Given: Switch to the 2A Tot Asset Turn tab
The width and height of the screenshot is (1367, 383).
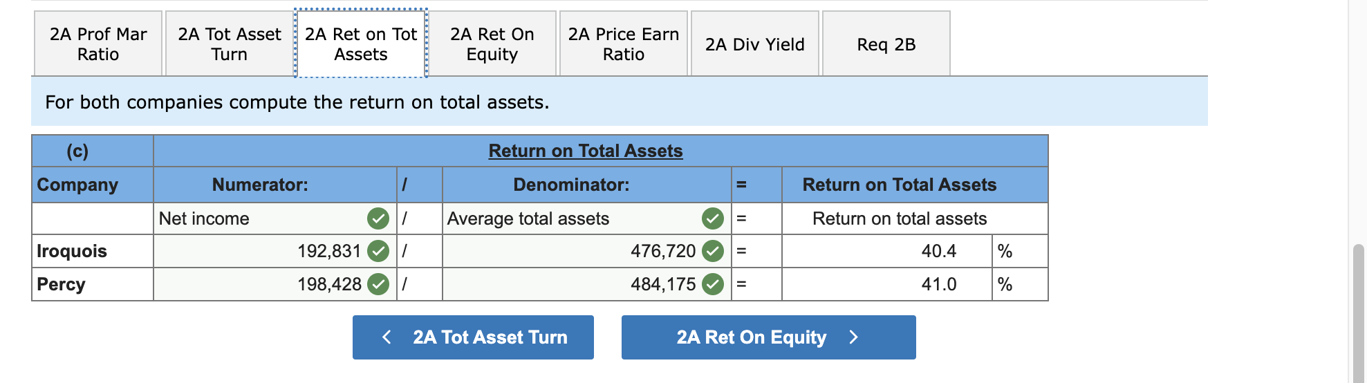Looking at the screenshot, I should (230, 44).
